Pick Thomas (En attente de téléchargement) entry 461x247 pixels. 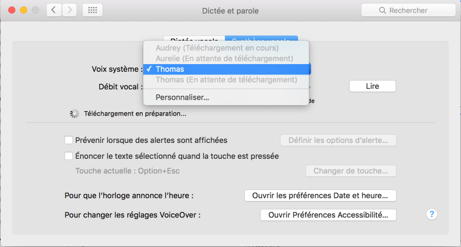click(x=226, y=80)
